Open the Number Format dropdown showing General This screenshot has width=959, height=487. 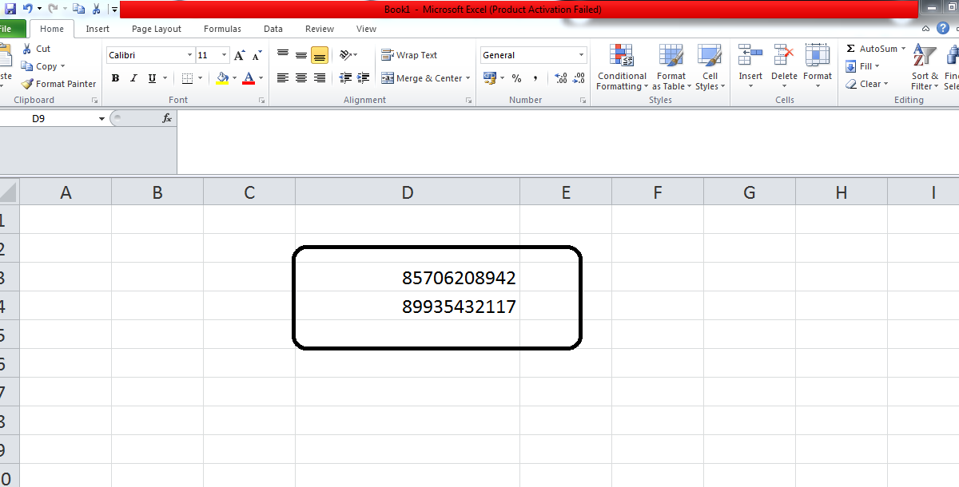pyautogui.click(x=533, y=54)
